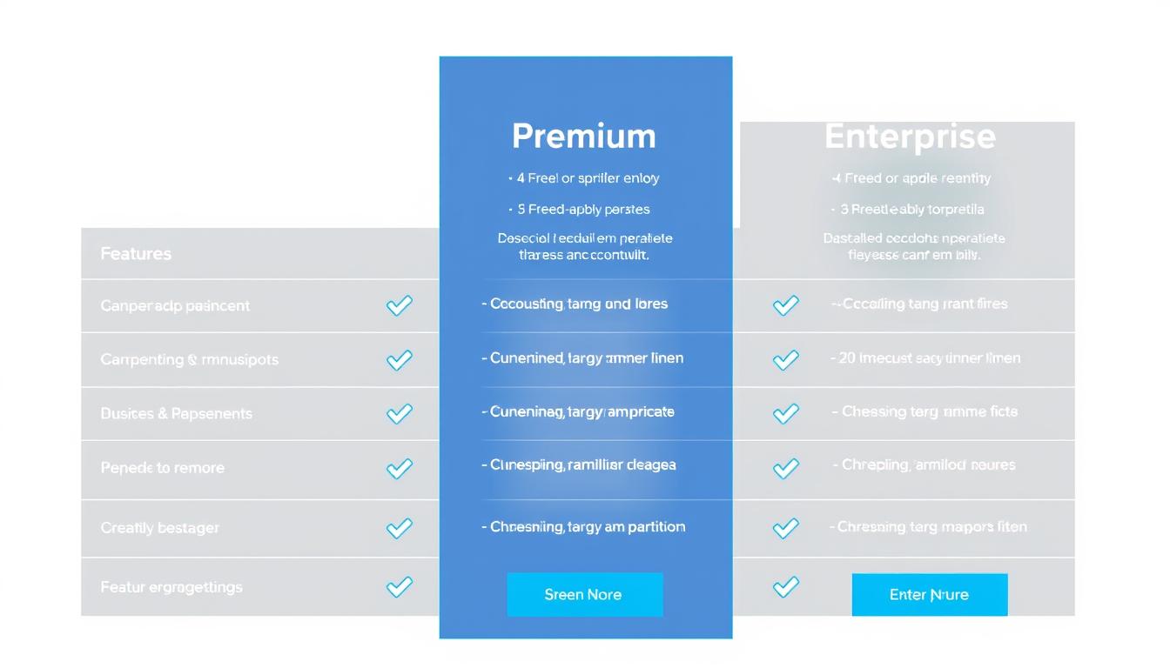Image resolution: width=1170 pixels, height=668 pixels.
Task: Click the blue Premium column background panel
Action: pyautogui.click(x=585, y=87)
